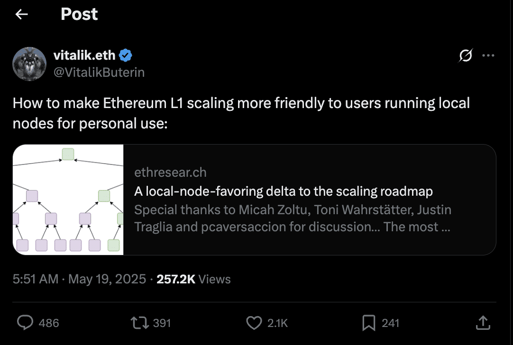Viewport: 513px width, 345px height.
Task: Go back using the left arrow
Action: tap(22, 14)
